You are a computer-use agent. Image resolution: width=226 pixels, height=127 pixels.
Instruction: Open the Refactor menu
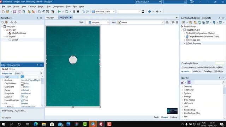[32, 6]
